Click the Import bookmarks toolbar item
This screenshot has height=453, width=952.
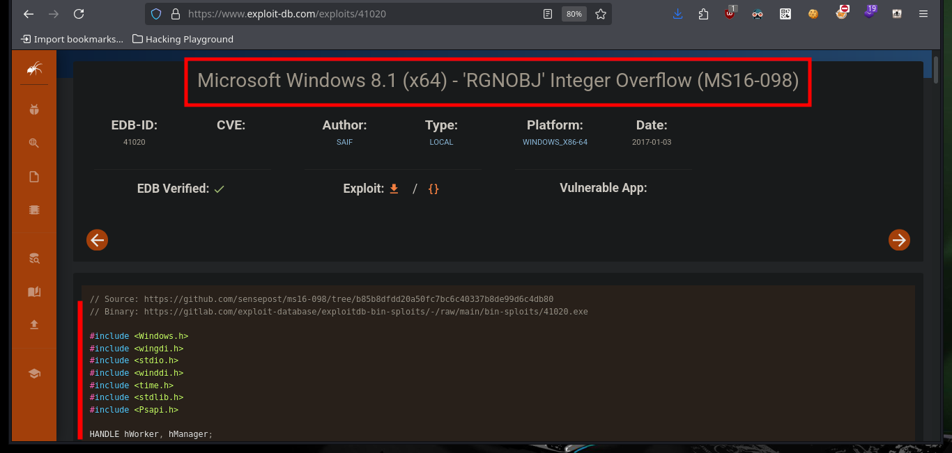click(72, 39)
